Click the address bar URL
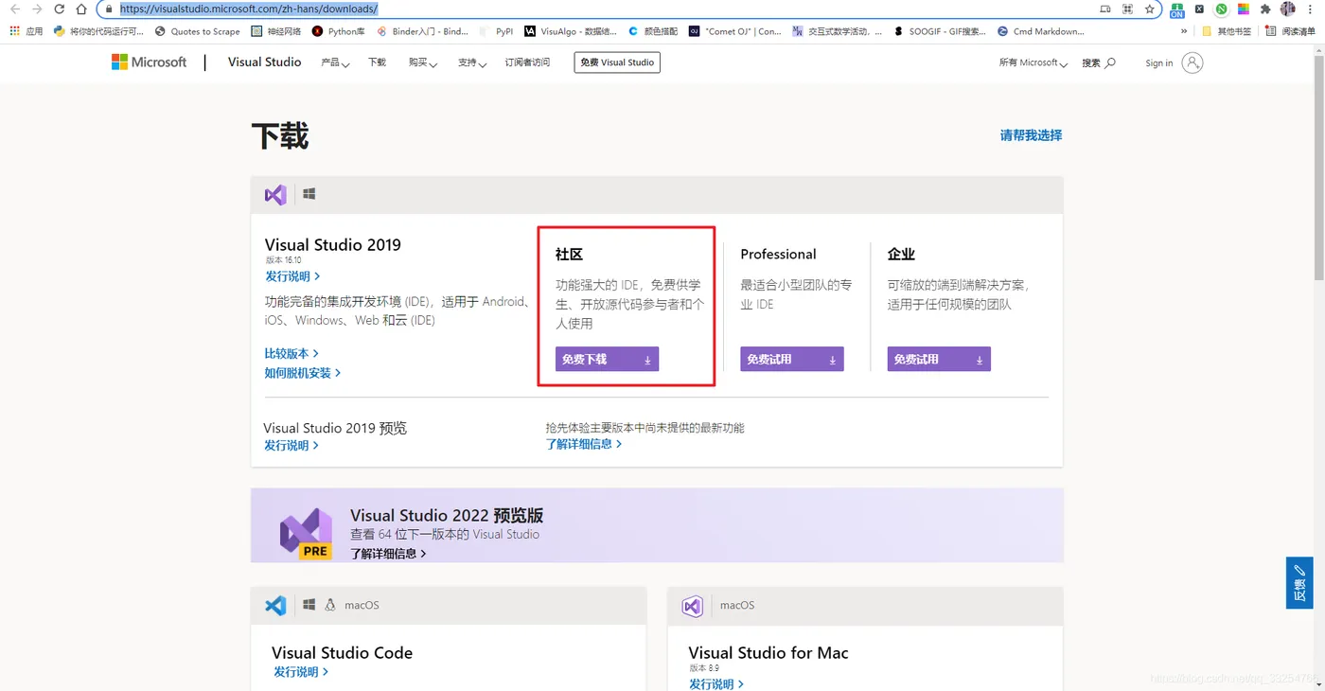This screenshot has height=691, width=1325. pos(249,9)
